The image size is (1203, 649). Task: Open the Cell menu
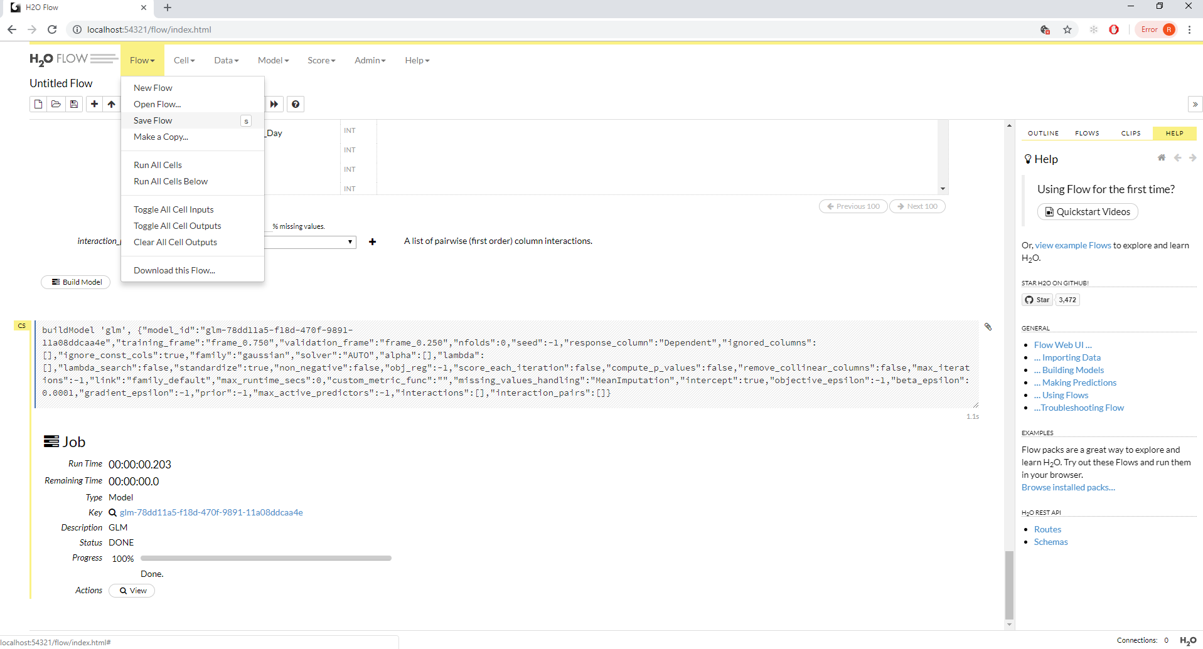(184, 60)
